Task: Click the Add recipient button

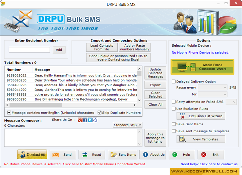Action: click(59, 50)
